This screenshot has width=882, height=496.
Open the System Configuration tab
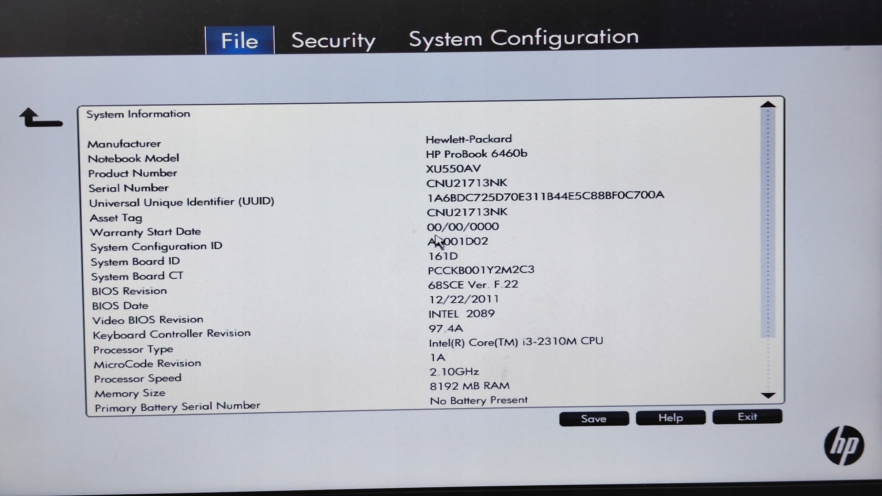point(524,38)
